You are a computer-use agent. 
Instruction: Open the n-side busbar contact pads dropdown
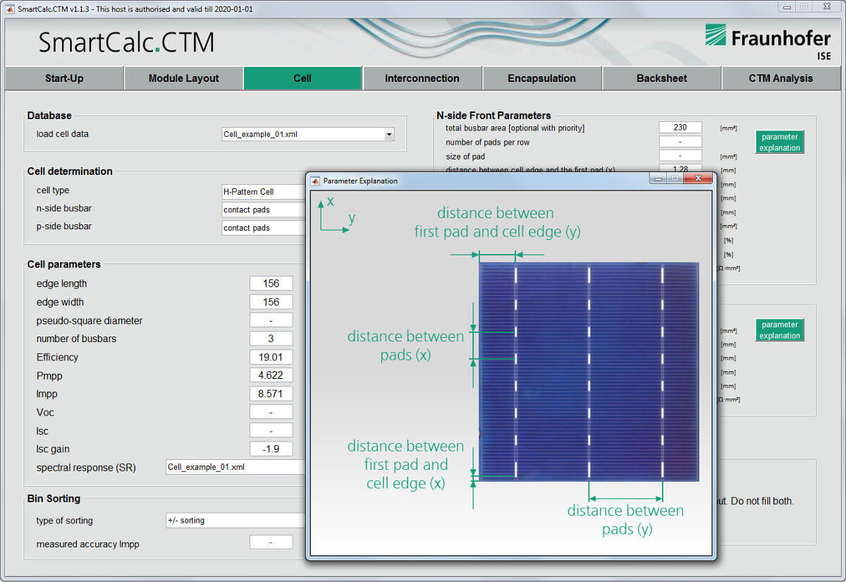pyautogui.click(x=264, y=210)
